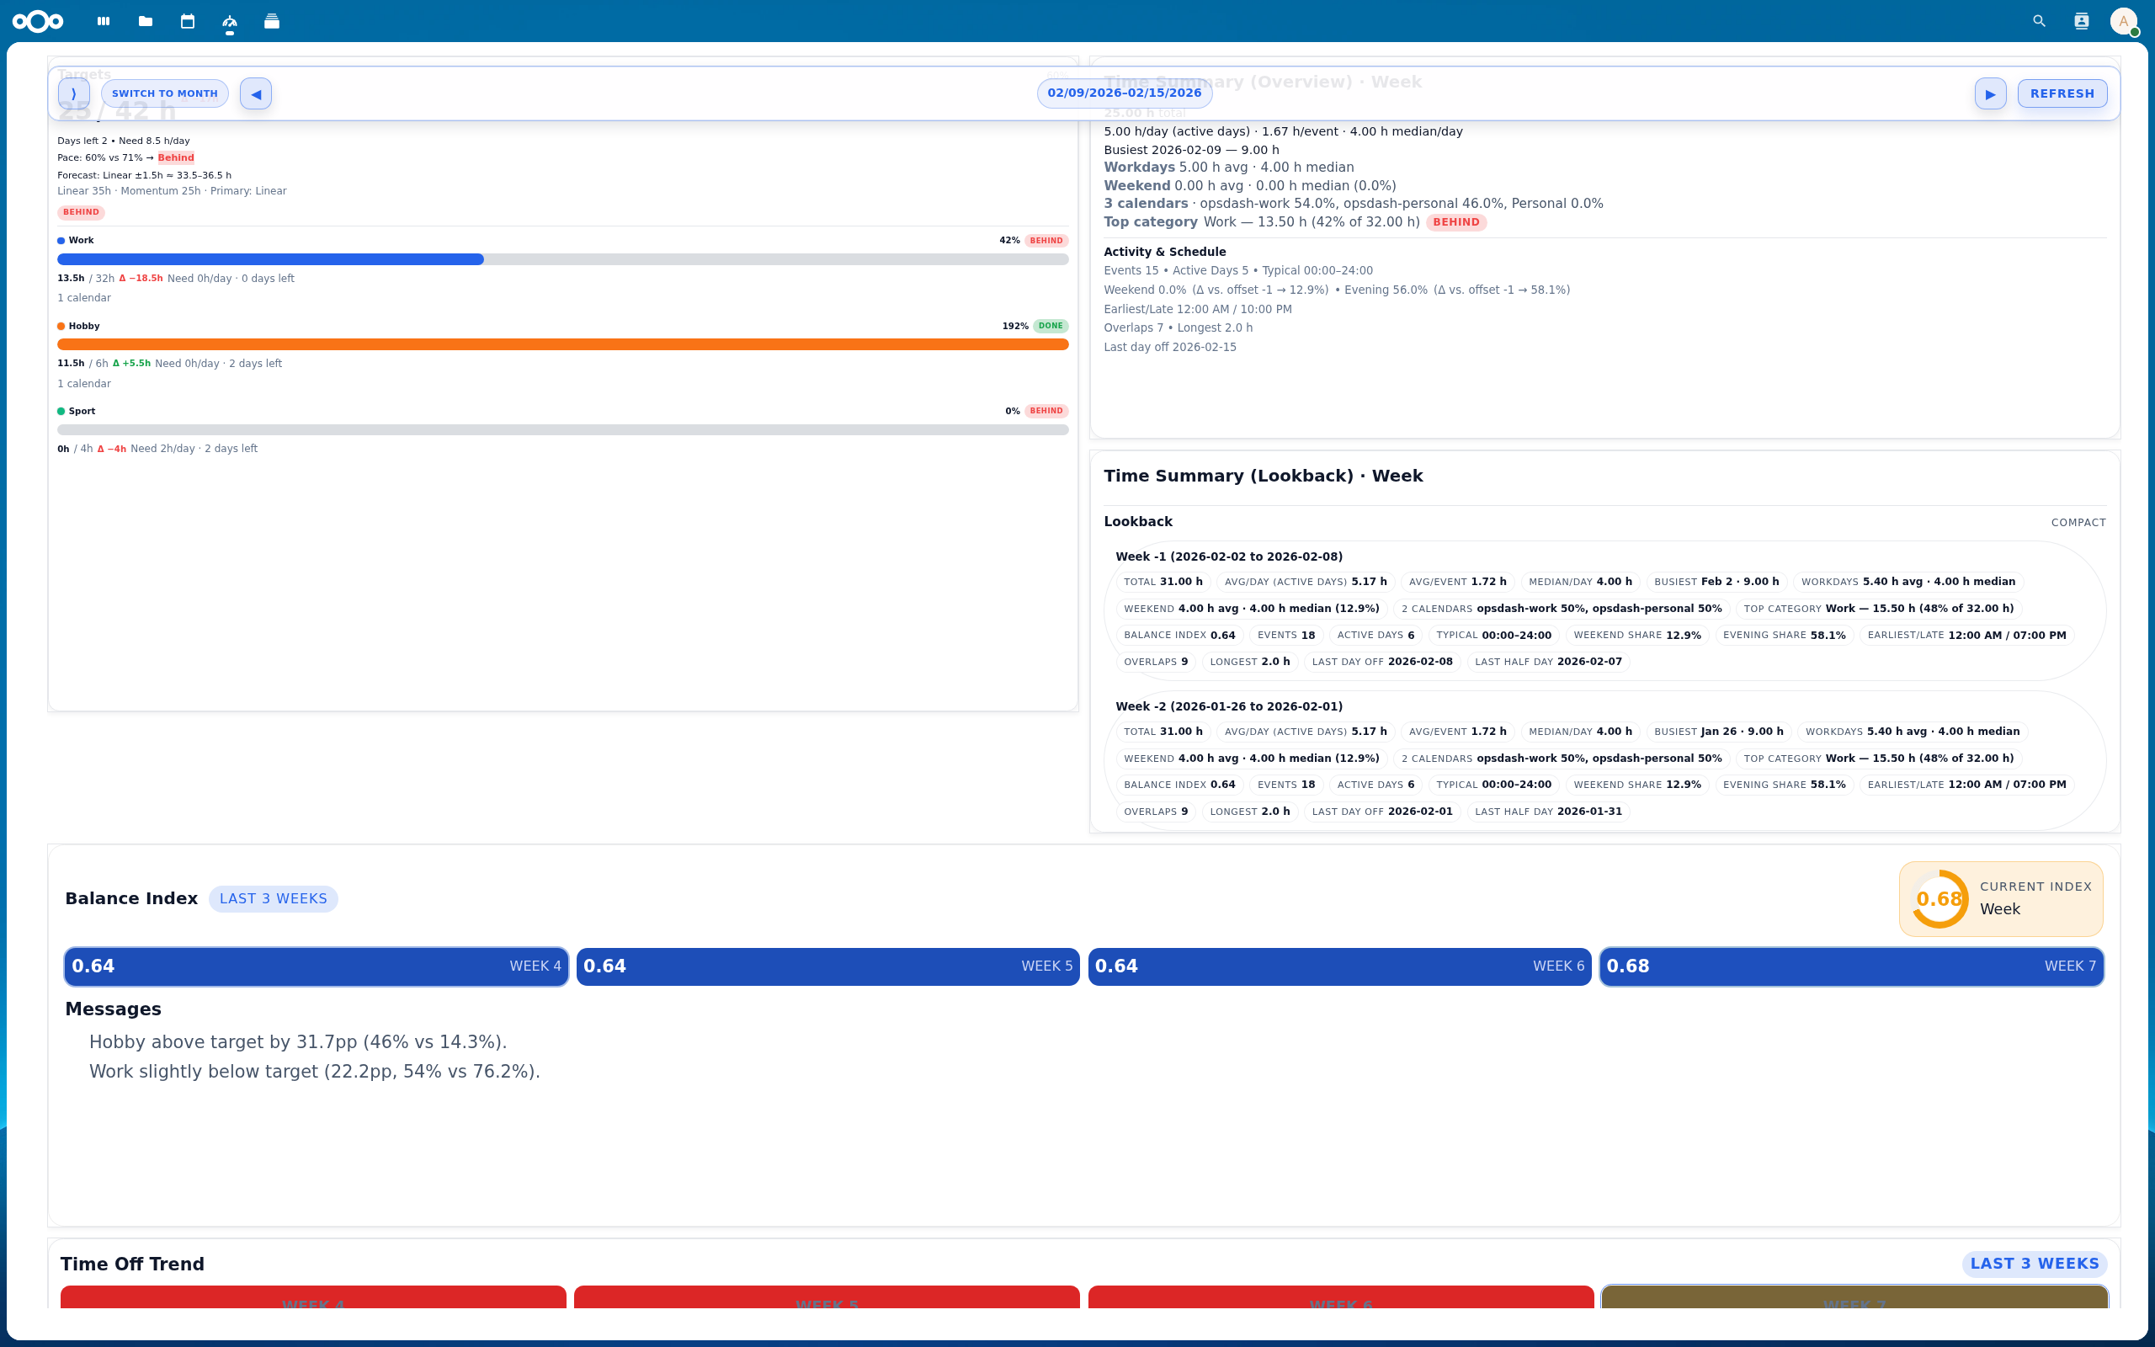Advance to next week with the right arrow

point(1991,93)
